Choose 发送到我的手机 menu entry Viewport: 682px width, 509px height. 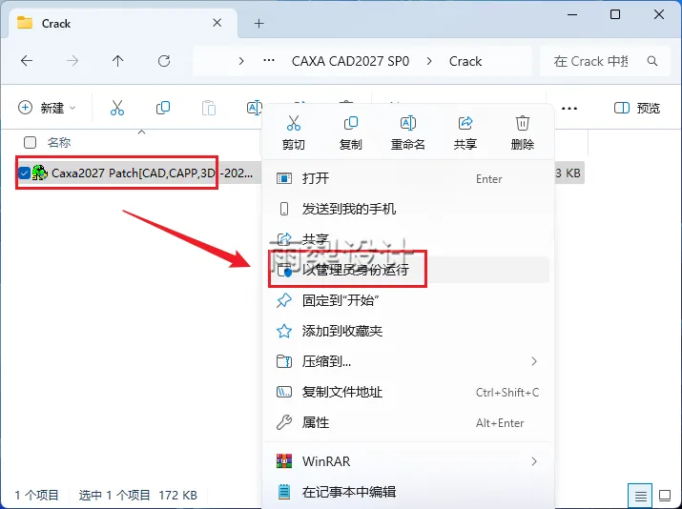(x=409, y=209)
